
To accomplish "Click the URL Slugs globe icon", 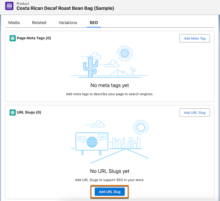I will 13,113.
